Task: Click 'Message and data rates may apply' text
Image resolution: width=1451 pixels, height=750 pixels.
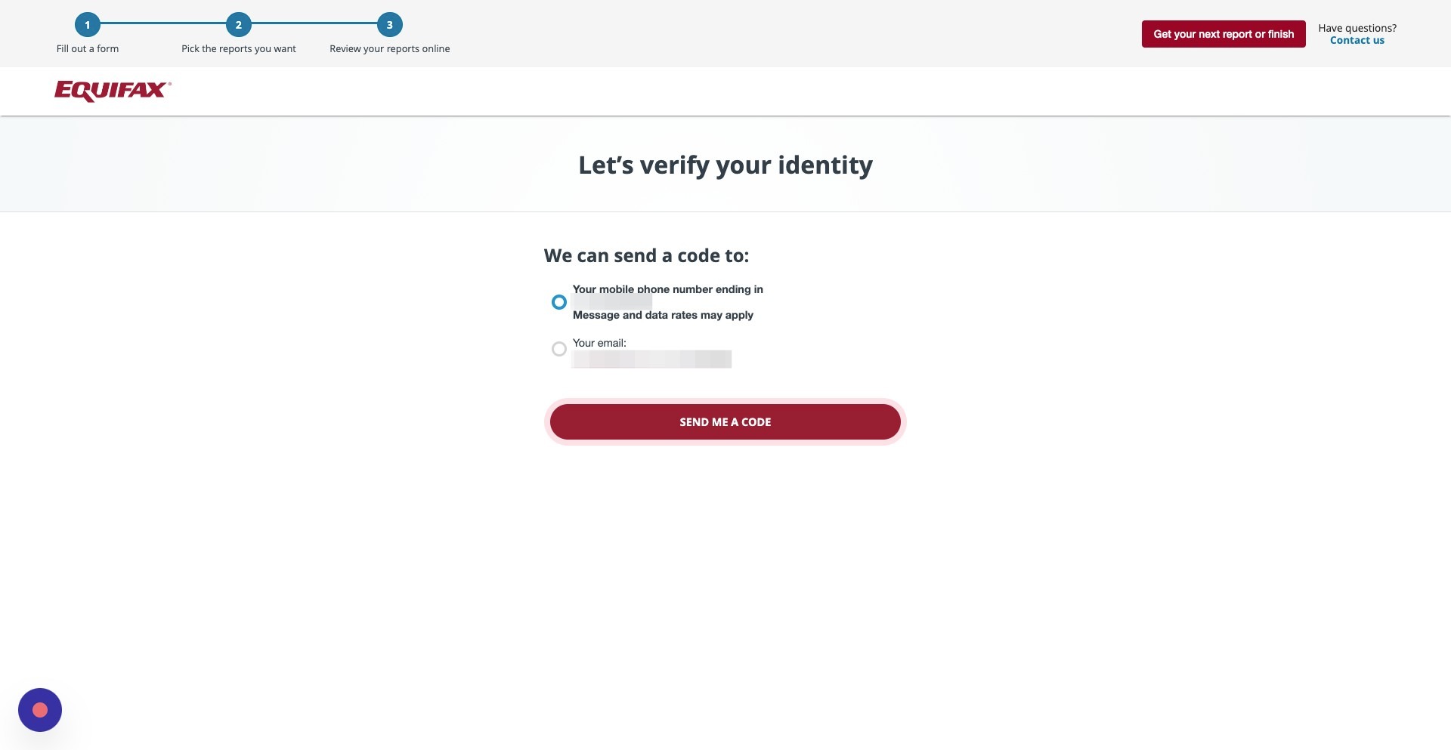Action: point(663,315)
